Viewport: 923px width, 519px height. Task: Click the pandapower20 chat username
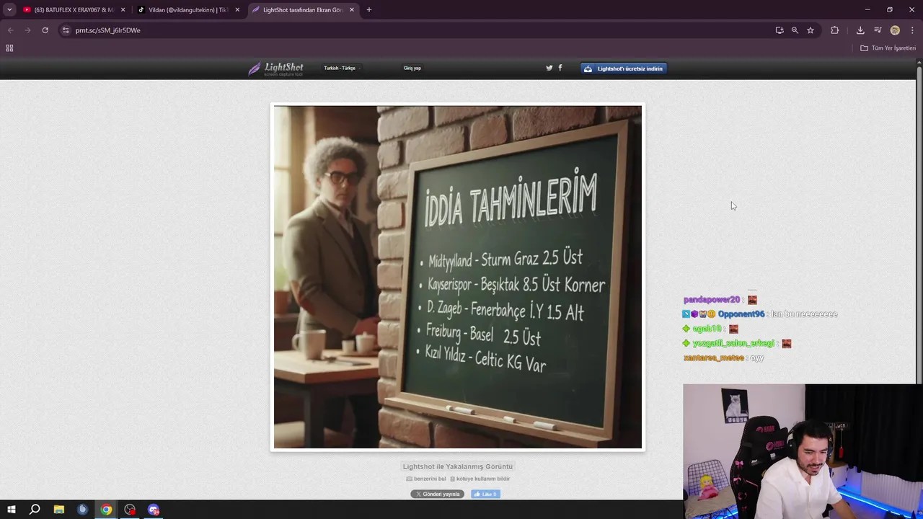click(712, 300)
